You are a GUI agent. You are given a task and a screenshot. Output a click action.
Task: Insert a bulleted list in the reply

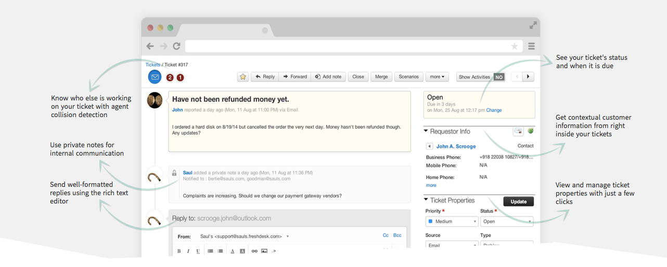tap(210, 251)
